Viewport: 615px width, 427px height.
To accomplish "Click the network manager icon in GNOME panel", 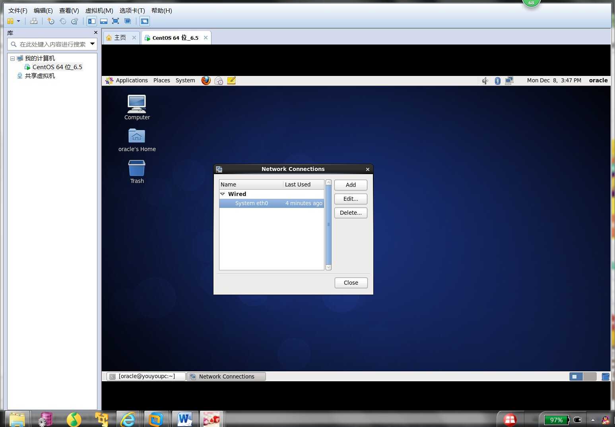I will point(509,81).
